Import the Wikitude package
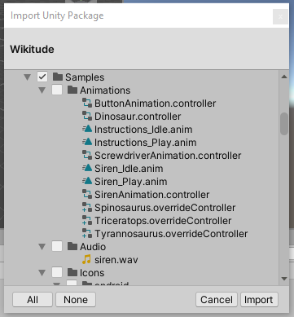 point(259,300)
